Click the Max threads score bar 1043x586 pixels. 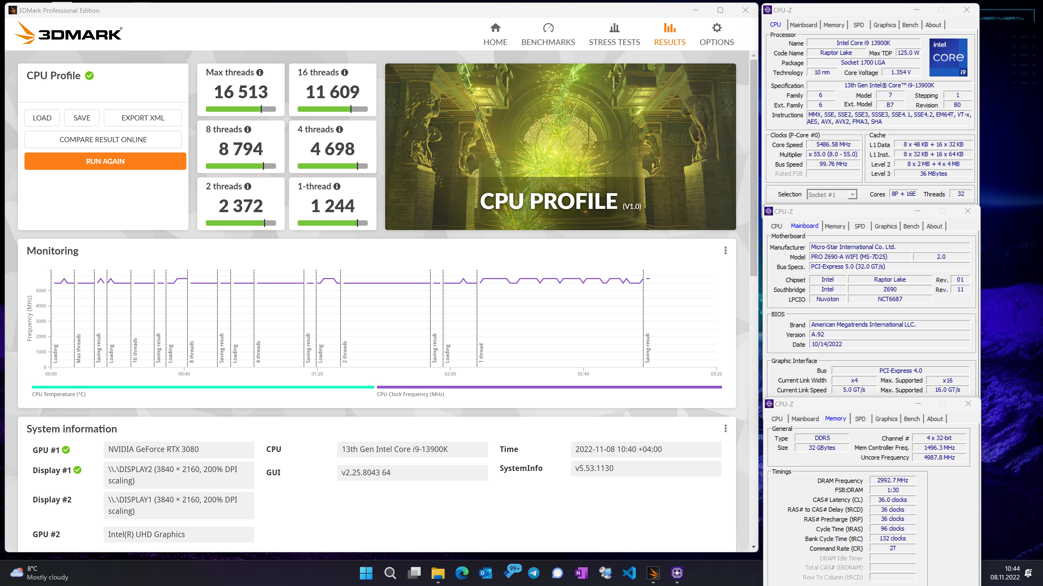coord(240,109)
